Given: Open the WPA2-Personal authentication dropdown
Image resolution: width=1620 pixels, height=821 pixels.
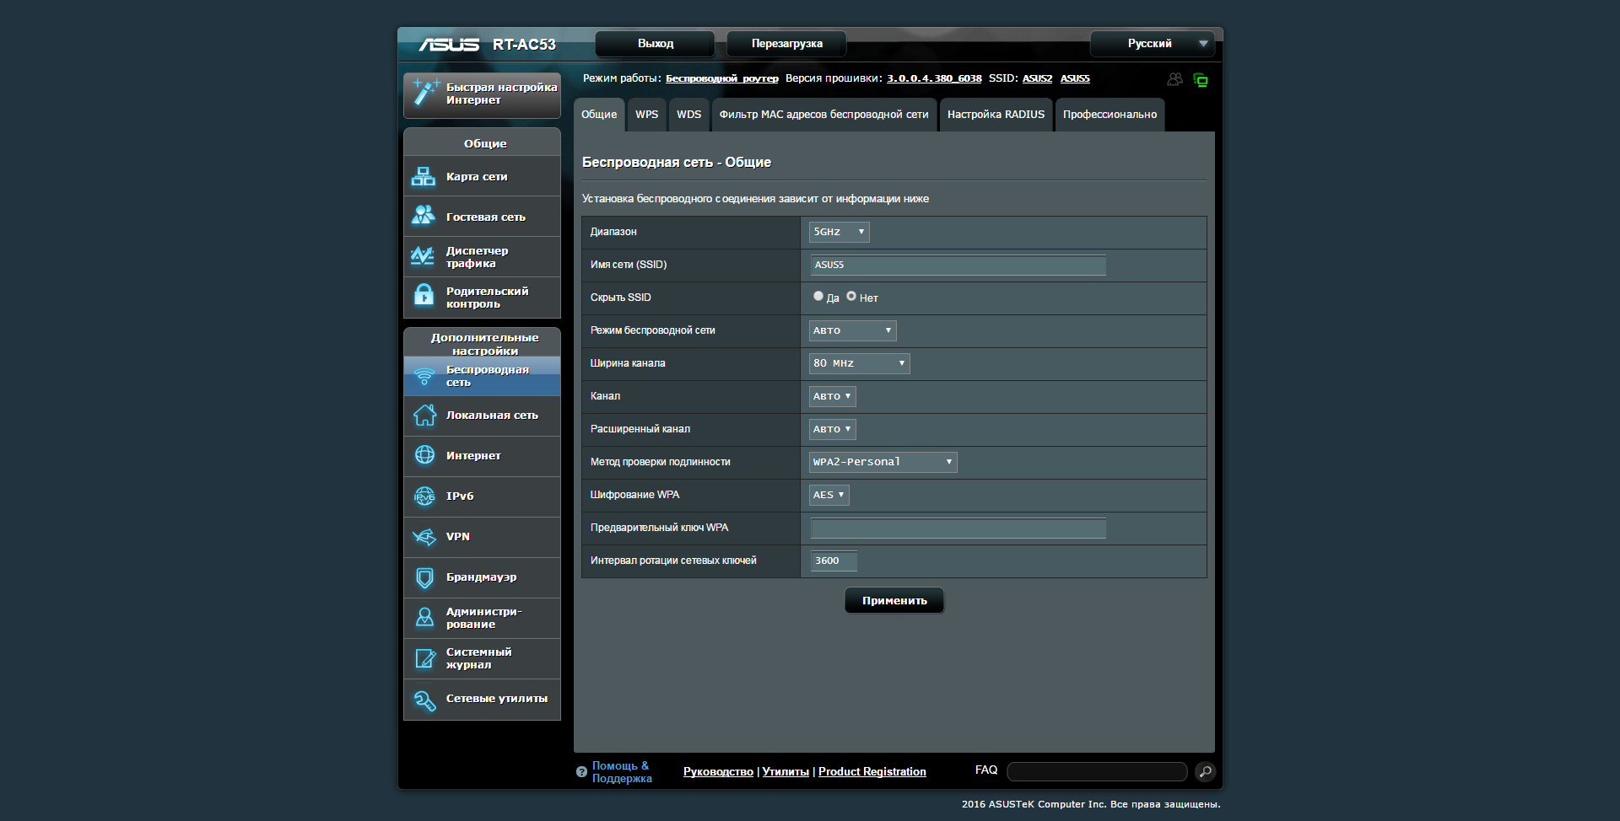Looking at the screenshot, I should coord(883,462).
